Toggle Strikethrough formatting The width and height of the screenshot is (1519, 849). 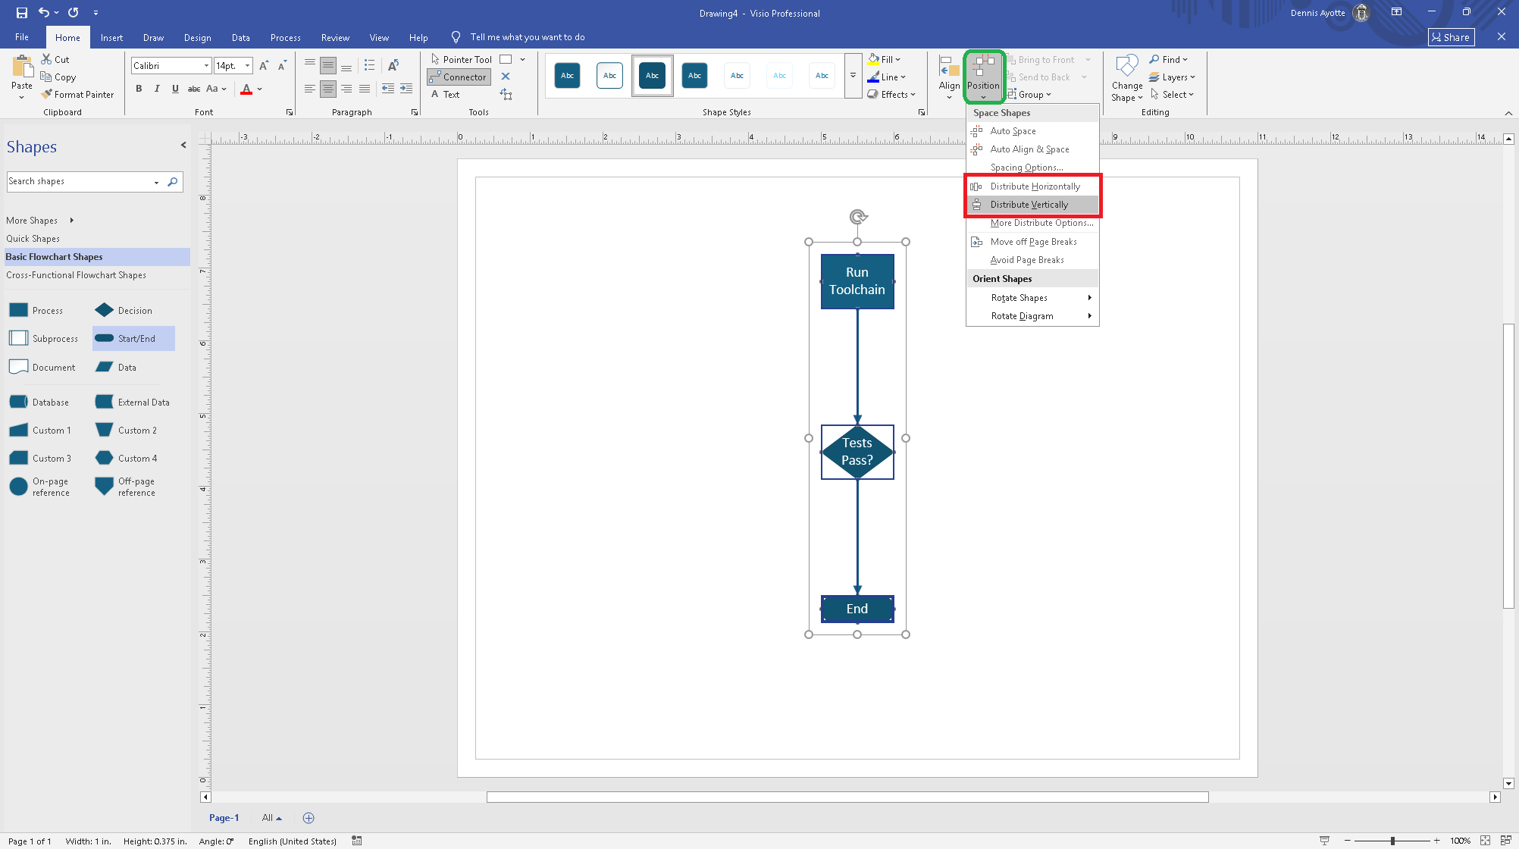(x=194, y=89)
